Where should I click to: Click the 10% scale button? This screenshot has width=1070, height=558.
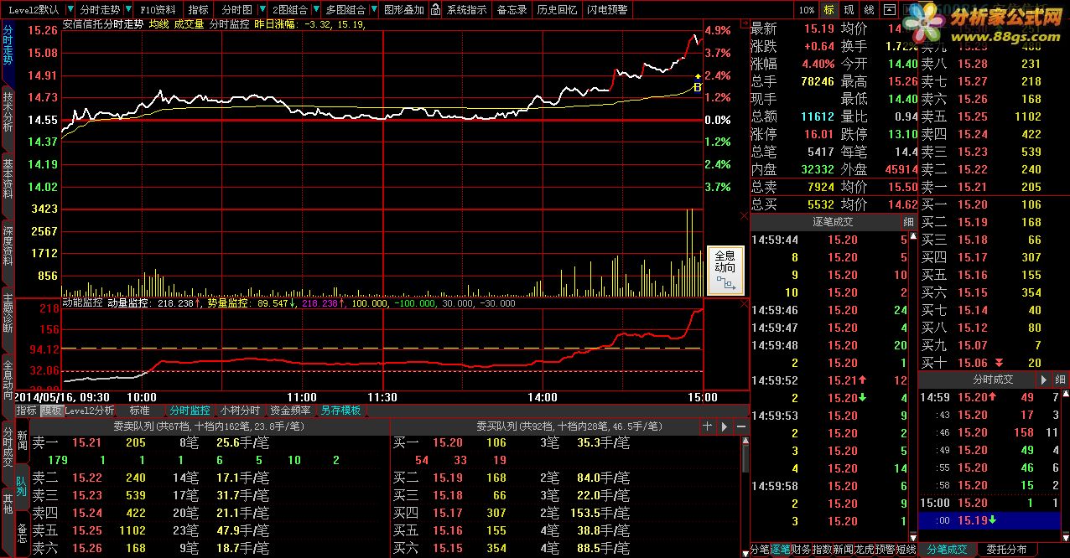click(806, 10)
